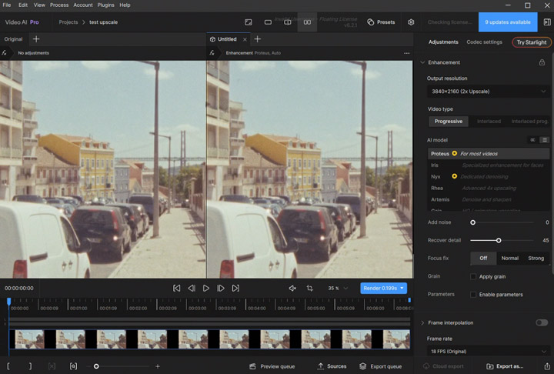Open the File menu

click(7, 5)
